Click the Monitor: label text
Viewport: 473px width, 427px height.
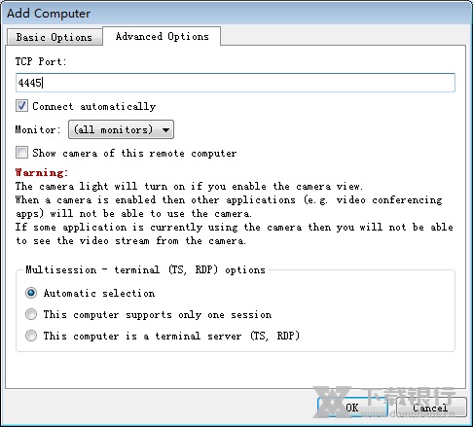[38, 129]
